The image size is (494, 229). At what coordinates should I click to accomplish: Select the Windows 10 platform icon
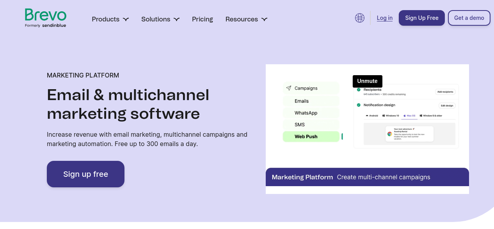[x=384, y=116]
